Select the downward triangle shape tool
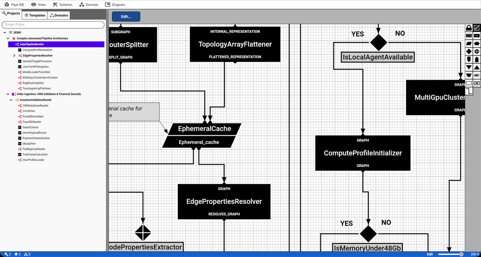Screen dimensions: 481x257 click(469, 67)
